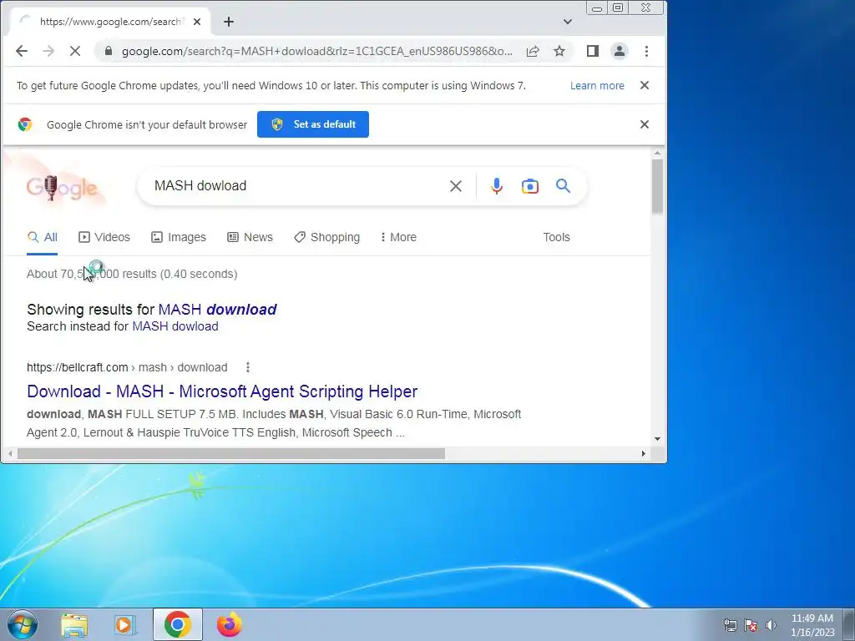Open the tab search chevron

(568, 22)
